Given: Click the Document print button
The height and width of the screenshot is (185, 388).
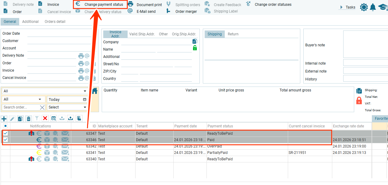Looking at the screenshot, I should tap(149, 5).
